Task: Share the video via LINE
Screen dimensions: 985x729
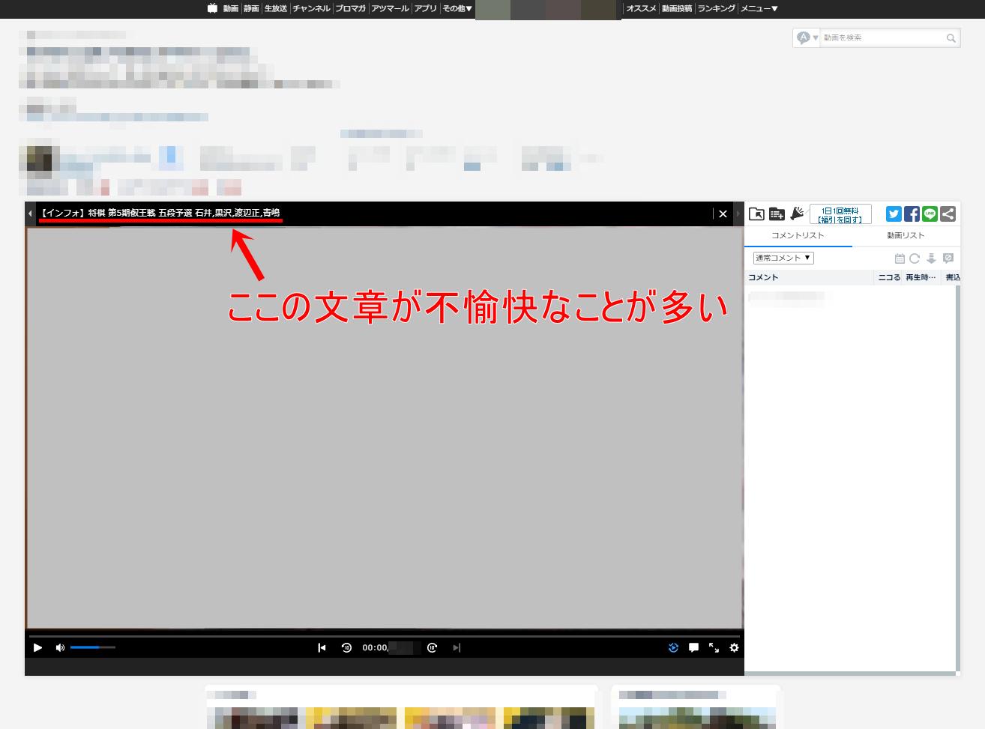Action: click(x=930, y=214)
